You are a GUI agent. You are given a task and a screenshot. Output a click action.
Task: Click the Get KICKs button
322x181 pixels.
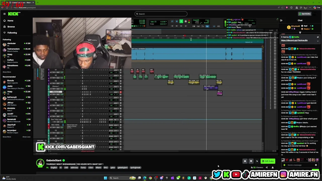coord(305,14)
